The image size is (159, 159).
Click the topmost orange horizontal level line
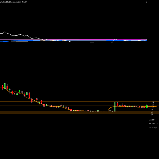point(79,101)
